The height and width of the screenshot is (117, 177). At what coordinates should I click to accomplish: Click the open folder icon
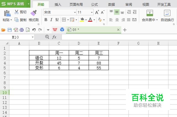[3, 30]
